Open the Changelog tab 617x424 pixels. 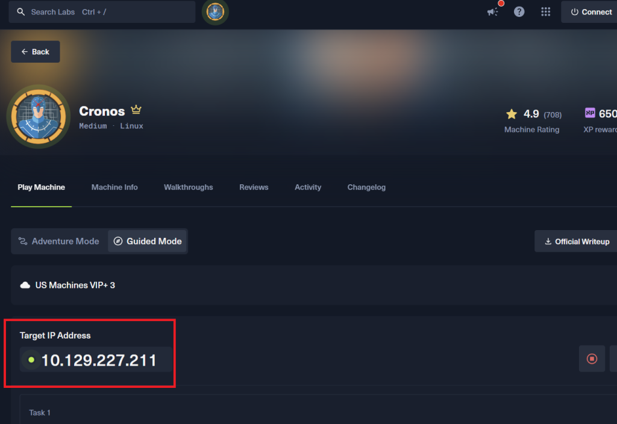pyautogui.click(x=366, y=187)
